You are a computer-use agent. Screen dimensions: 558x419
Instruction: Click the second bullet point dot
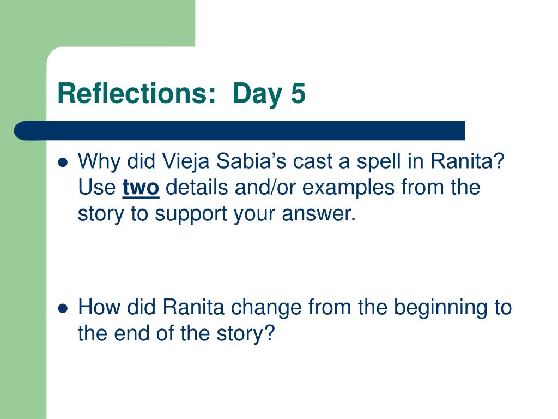tap(63, 308)
